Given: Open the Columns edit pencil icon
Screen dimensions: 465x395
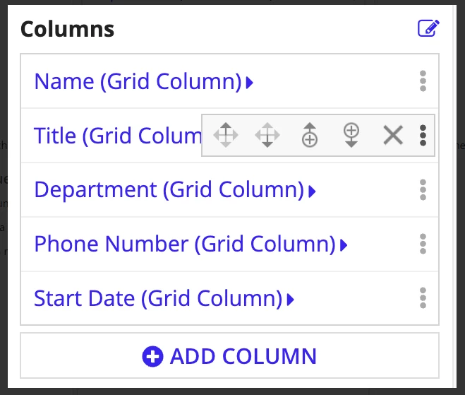Looking at the screenshot, I should coord(428,28).
